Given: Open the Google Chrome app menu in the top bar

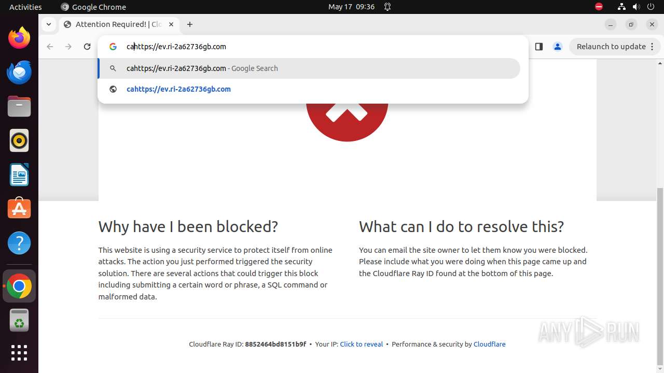Looking at the screenshot, I should coord(93,7).
